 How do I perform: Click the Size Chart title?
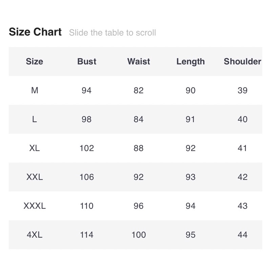click(x=35, y=32)
